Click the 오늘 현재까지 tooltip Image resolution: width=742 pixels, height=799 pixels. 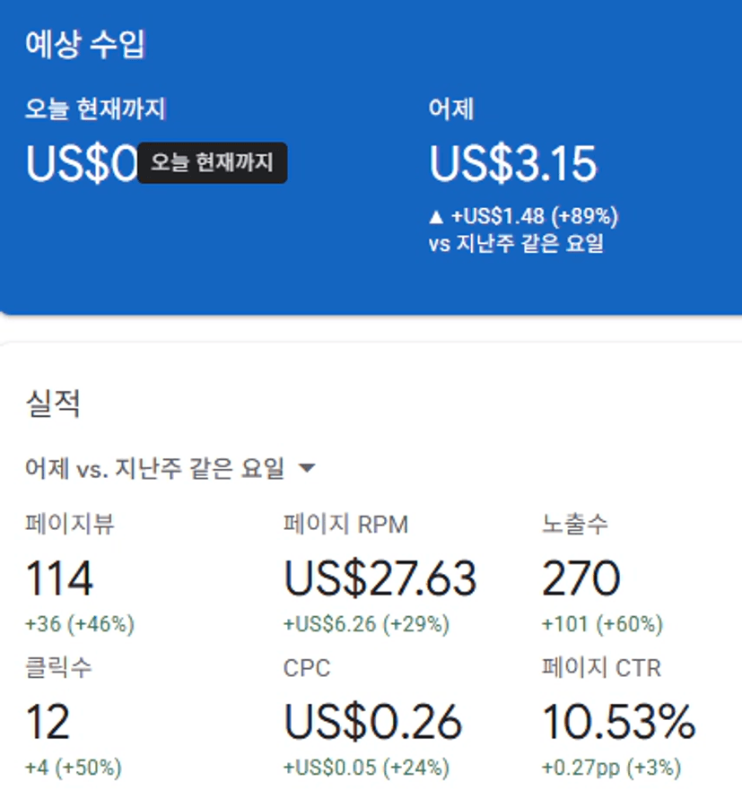pos(213,163)
